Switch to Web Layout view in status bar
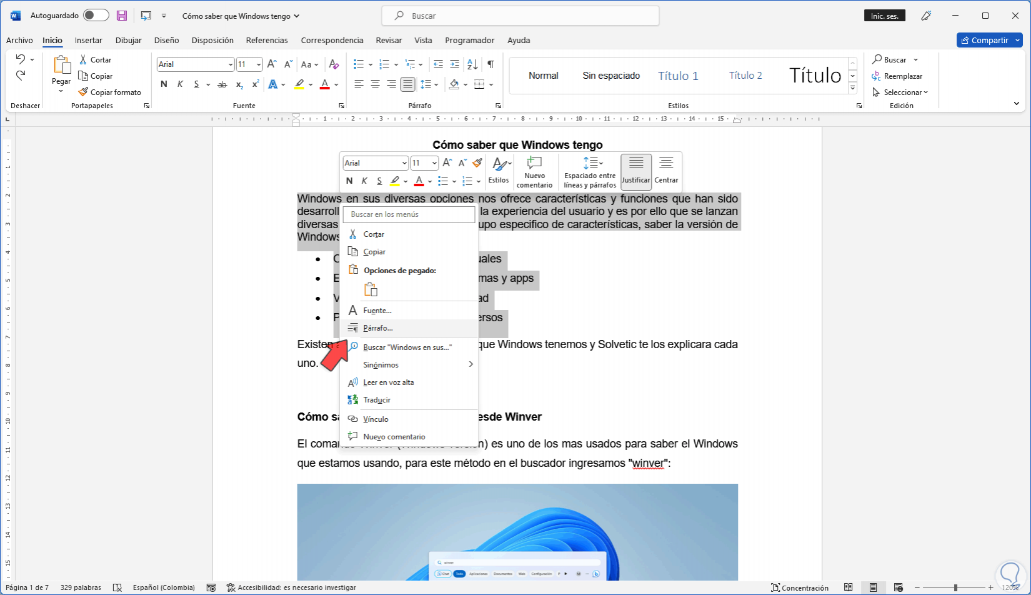The height and width of the screenshot is (595, 1031). click(898, 587)
